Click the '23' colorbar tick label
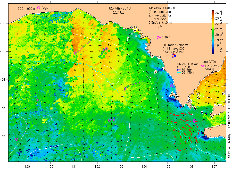Viewport: 232px width, 170px height. [217, 19]
